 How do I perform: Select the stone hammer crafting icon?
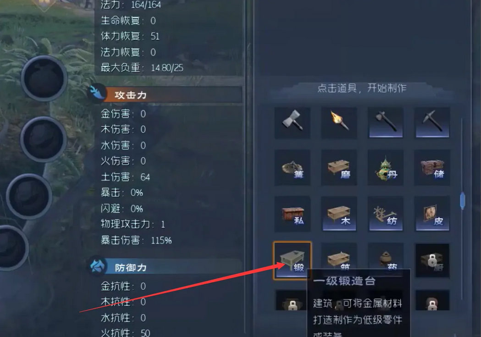click(293, 123)
